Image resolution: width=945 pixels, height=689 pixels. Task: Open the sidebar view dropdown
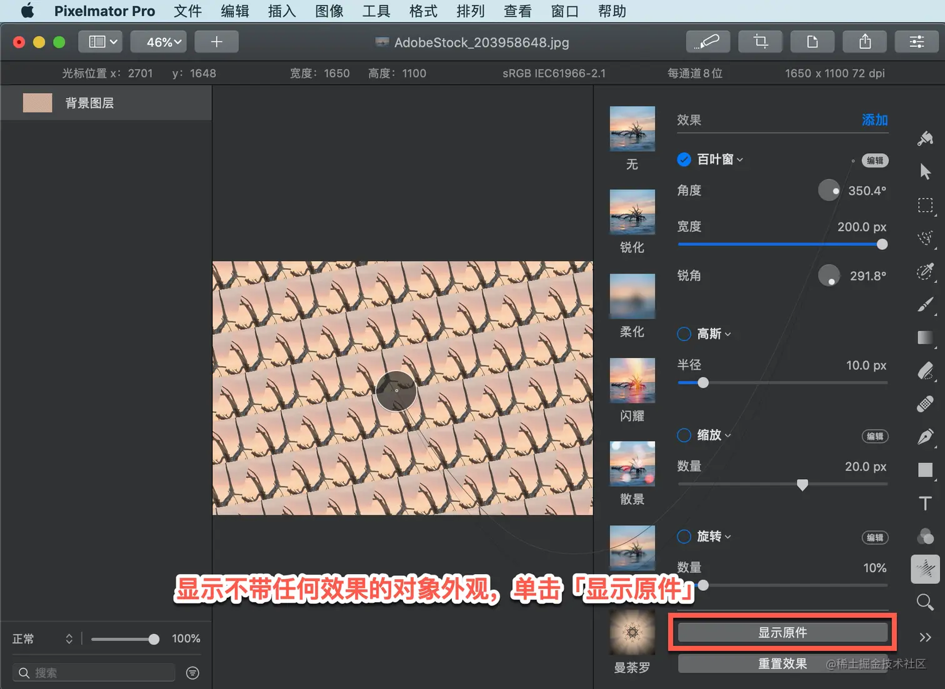(101, 42)
